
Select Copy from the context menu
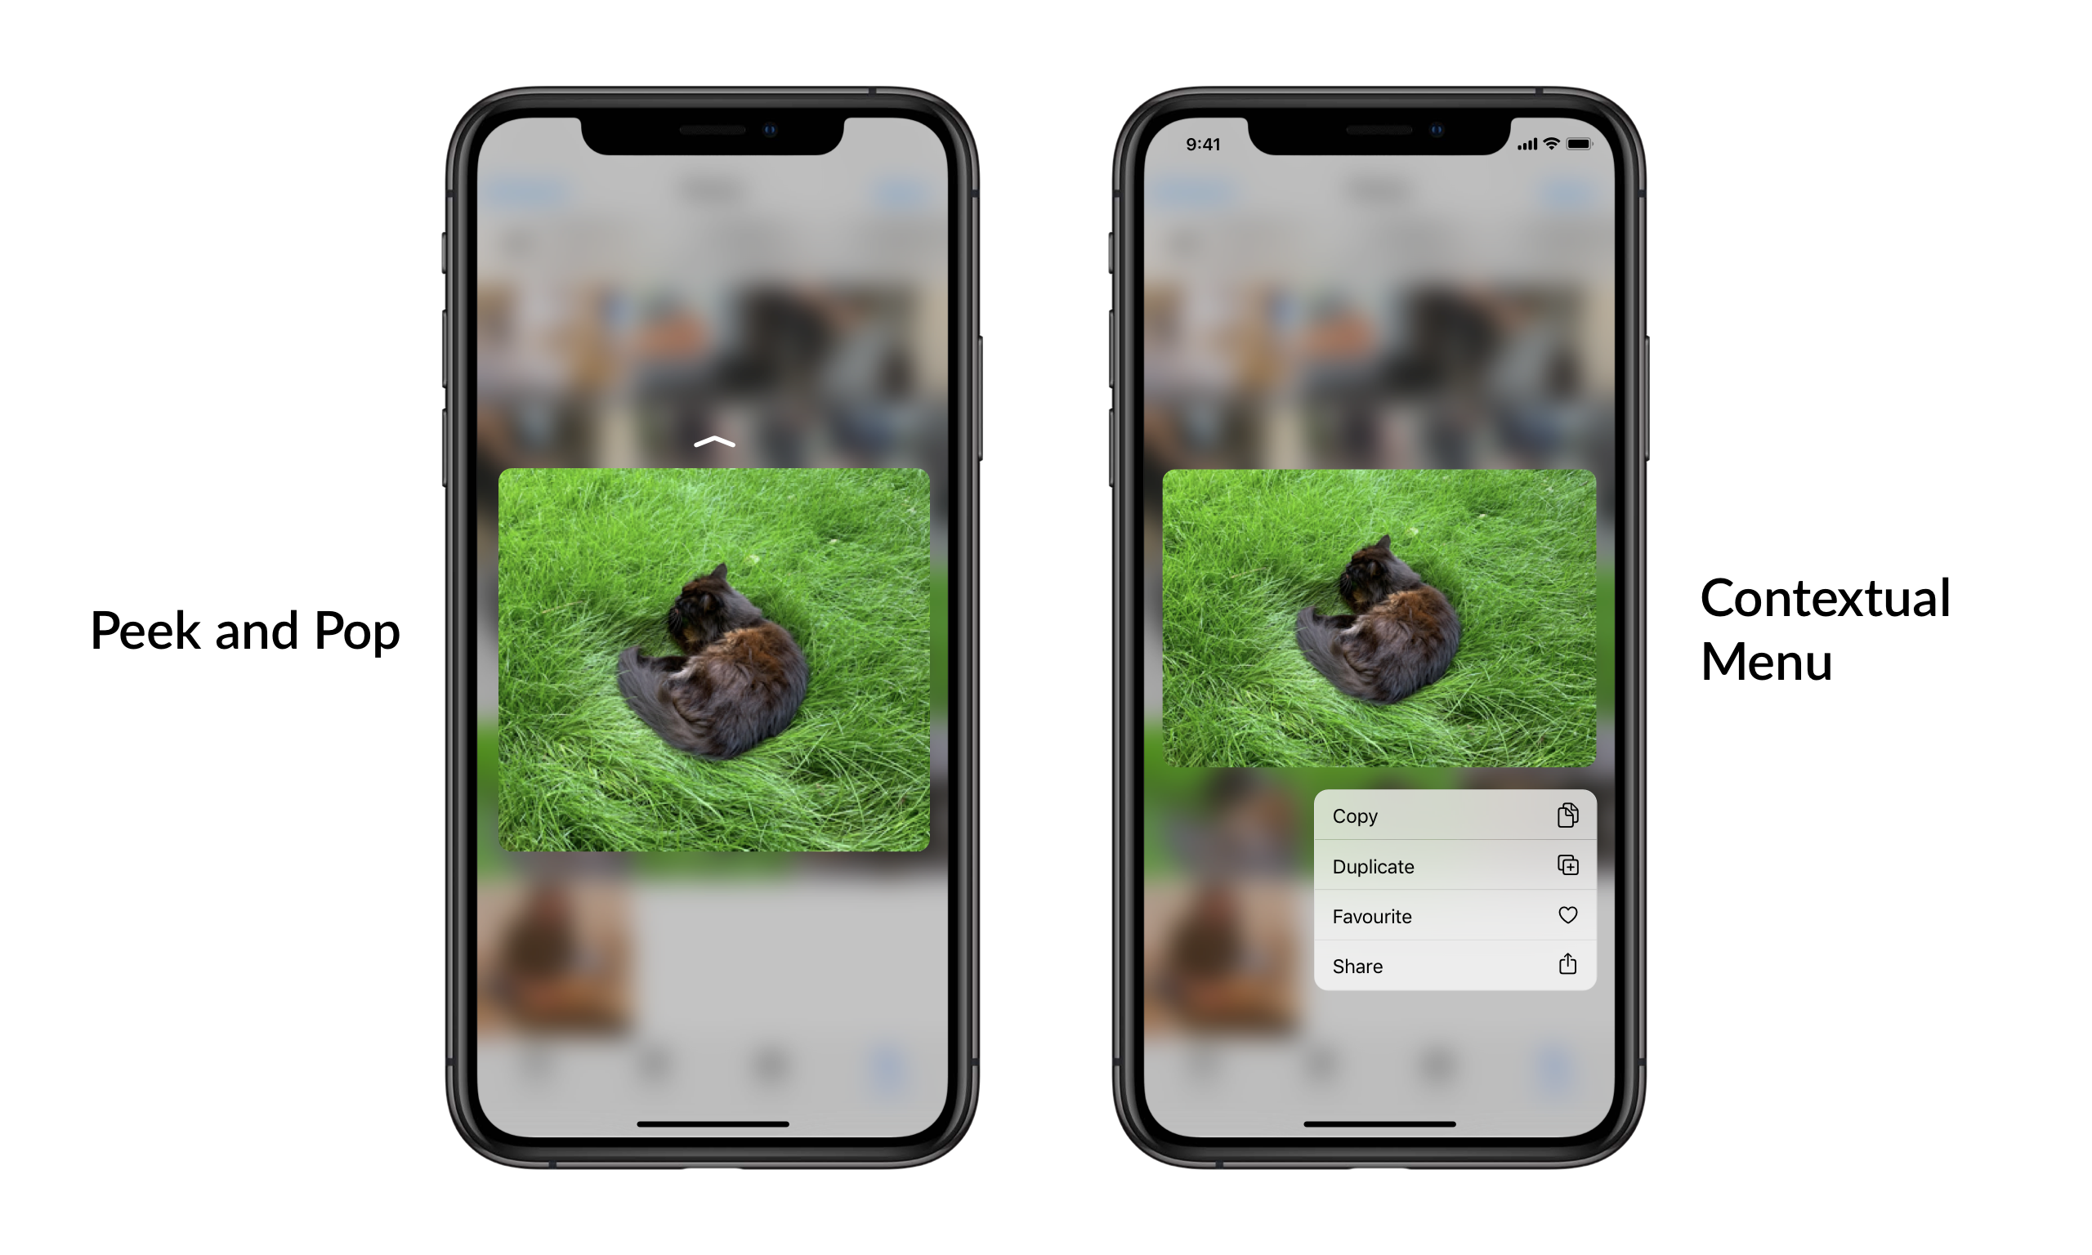click(1448, 817)
